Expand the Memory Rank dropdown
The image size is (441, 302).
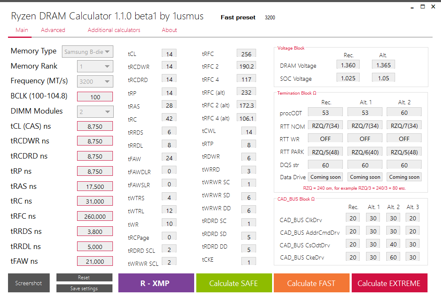95,66
